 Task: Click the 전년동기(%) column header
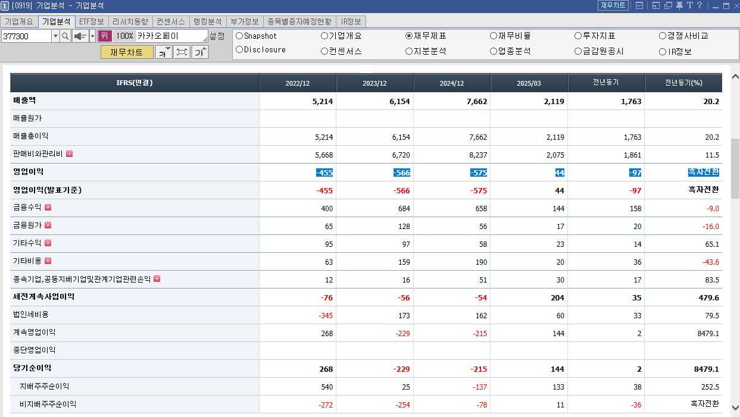[683, 83]
